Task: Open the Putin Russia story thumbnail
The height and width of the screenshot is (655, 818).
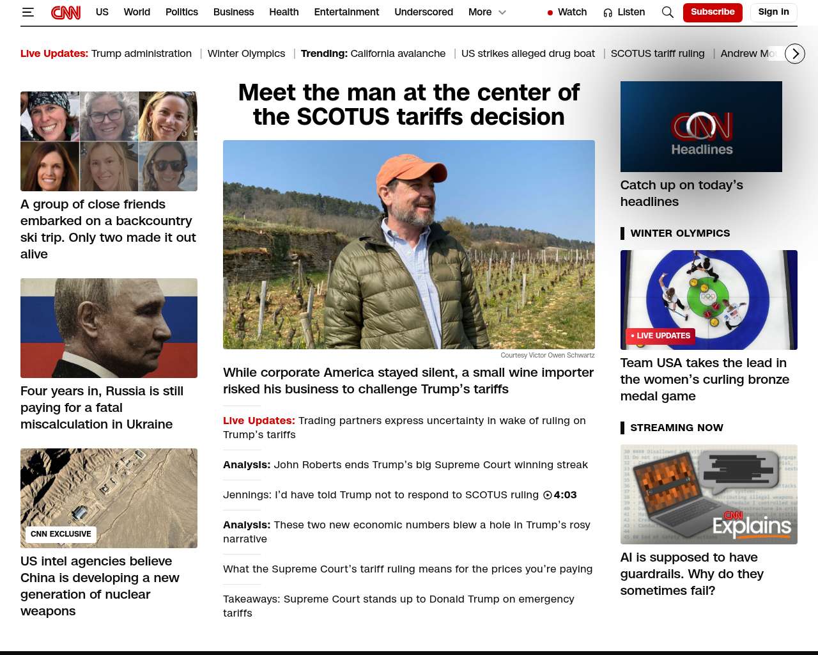Action: (109, 328)
